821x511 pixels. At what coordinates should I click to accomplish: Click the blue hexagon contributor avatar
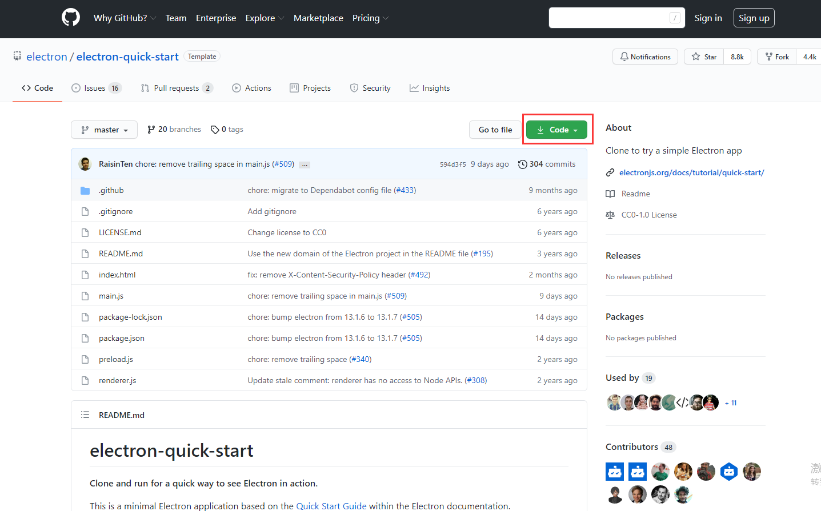pos(729,472)
